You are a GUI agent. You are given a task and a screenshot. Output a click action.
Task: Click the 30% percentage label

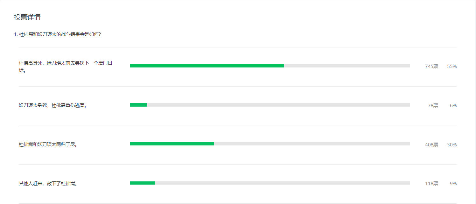(x=452, y=145)
